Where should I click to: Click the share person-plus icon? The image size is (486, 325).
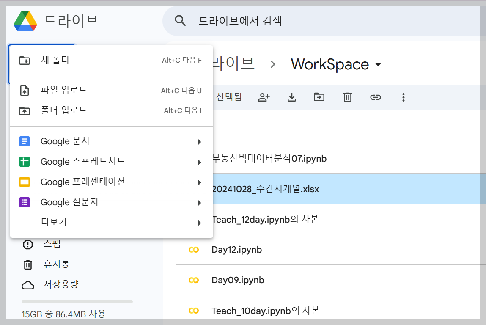[x=264, y=97]
